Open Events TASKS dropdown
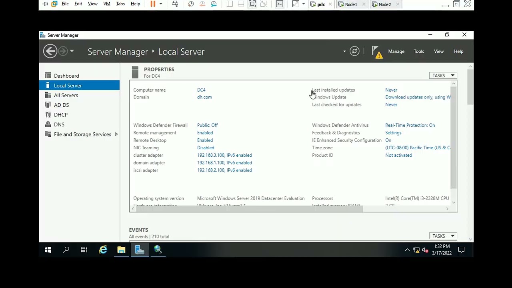 point(443,236)
